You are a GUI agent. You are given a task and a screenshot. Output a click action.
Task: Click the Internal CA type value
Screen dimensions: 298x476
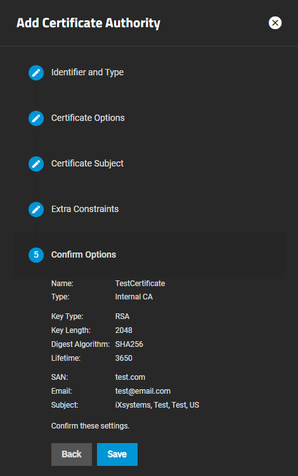(134, 297)
